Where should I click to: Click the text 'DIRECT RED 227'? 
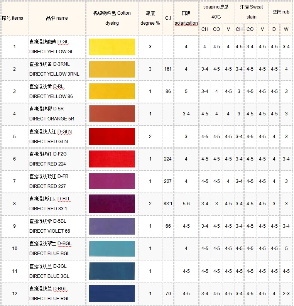pos(47,186)
